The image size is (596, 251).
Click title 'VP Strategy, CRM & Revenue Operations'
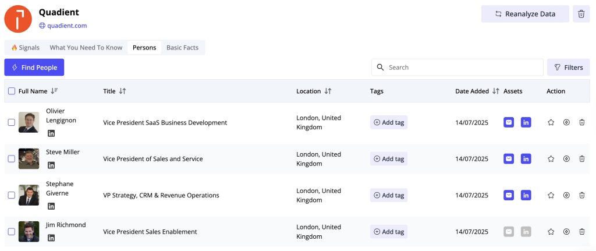[x=161, y=195]
